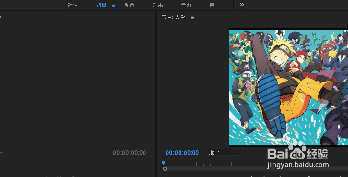348x177 pixels.
Task: Click the 节目: 火影 panel title
Action: point(173,17)
